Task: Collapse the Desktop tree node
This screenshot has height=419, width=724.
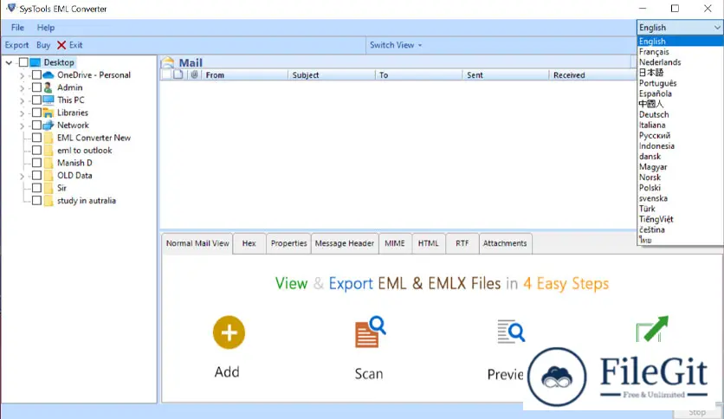Action: 9,62
